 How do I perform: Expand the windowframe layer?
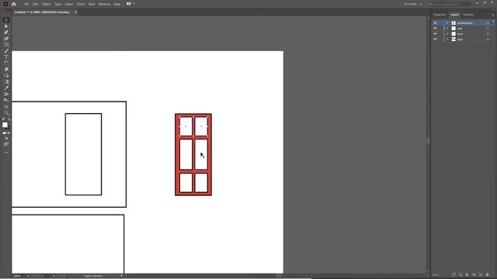click(447, 23)
